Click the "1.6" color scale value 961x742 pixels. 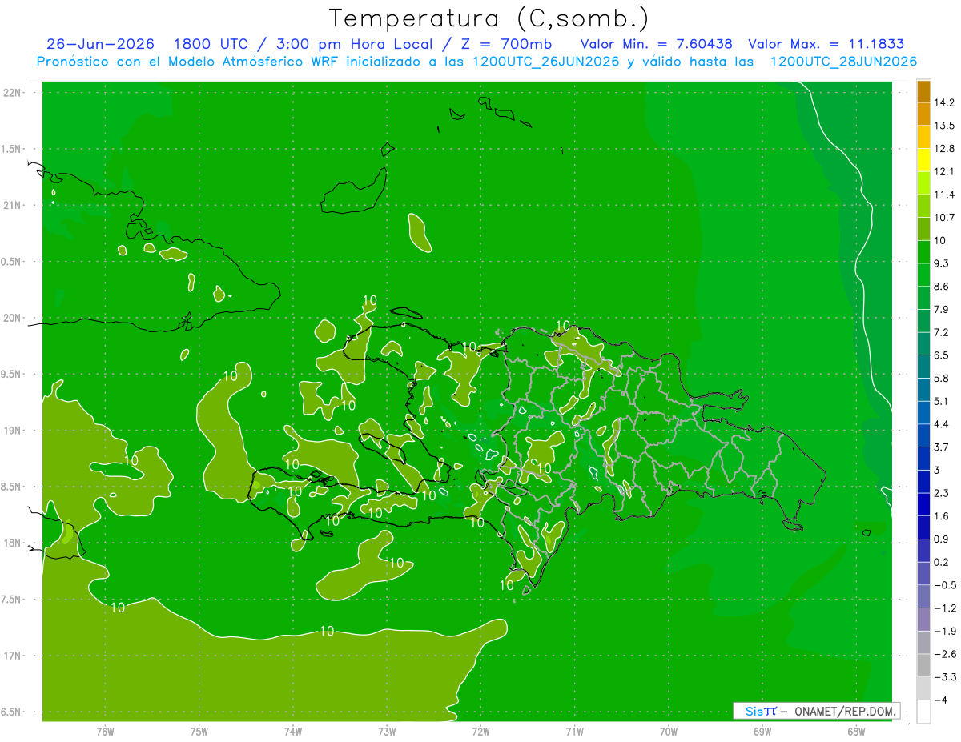point(943,516)
